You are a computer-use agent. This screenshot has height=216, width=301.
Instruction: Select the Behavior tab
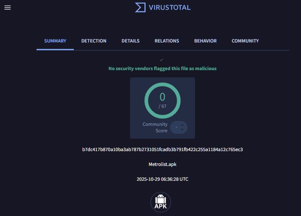(x=205, y=41)
